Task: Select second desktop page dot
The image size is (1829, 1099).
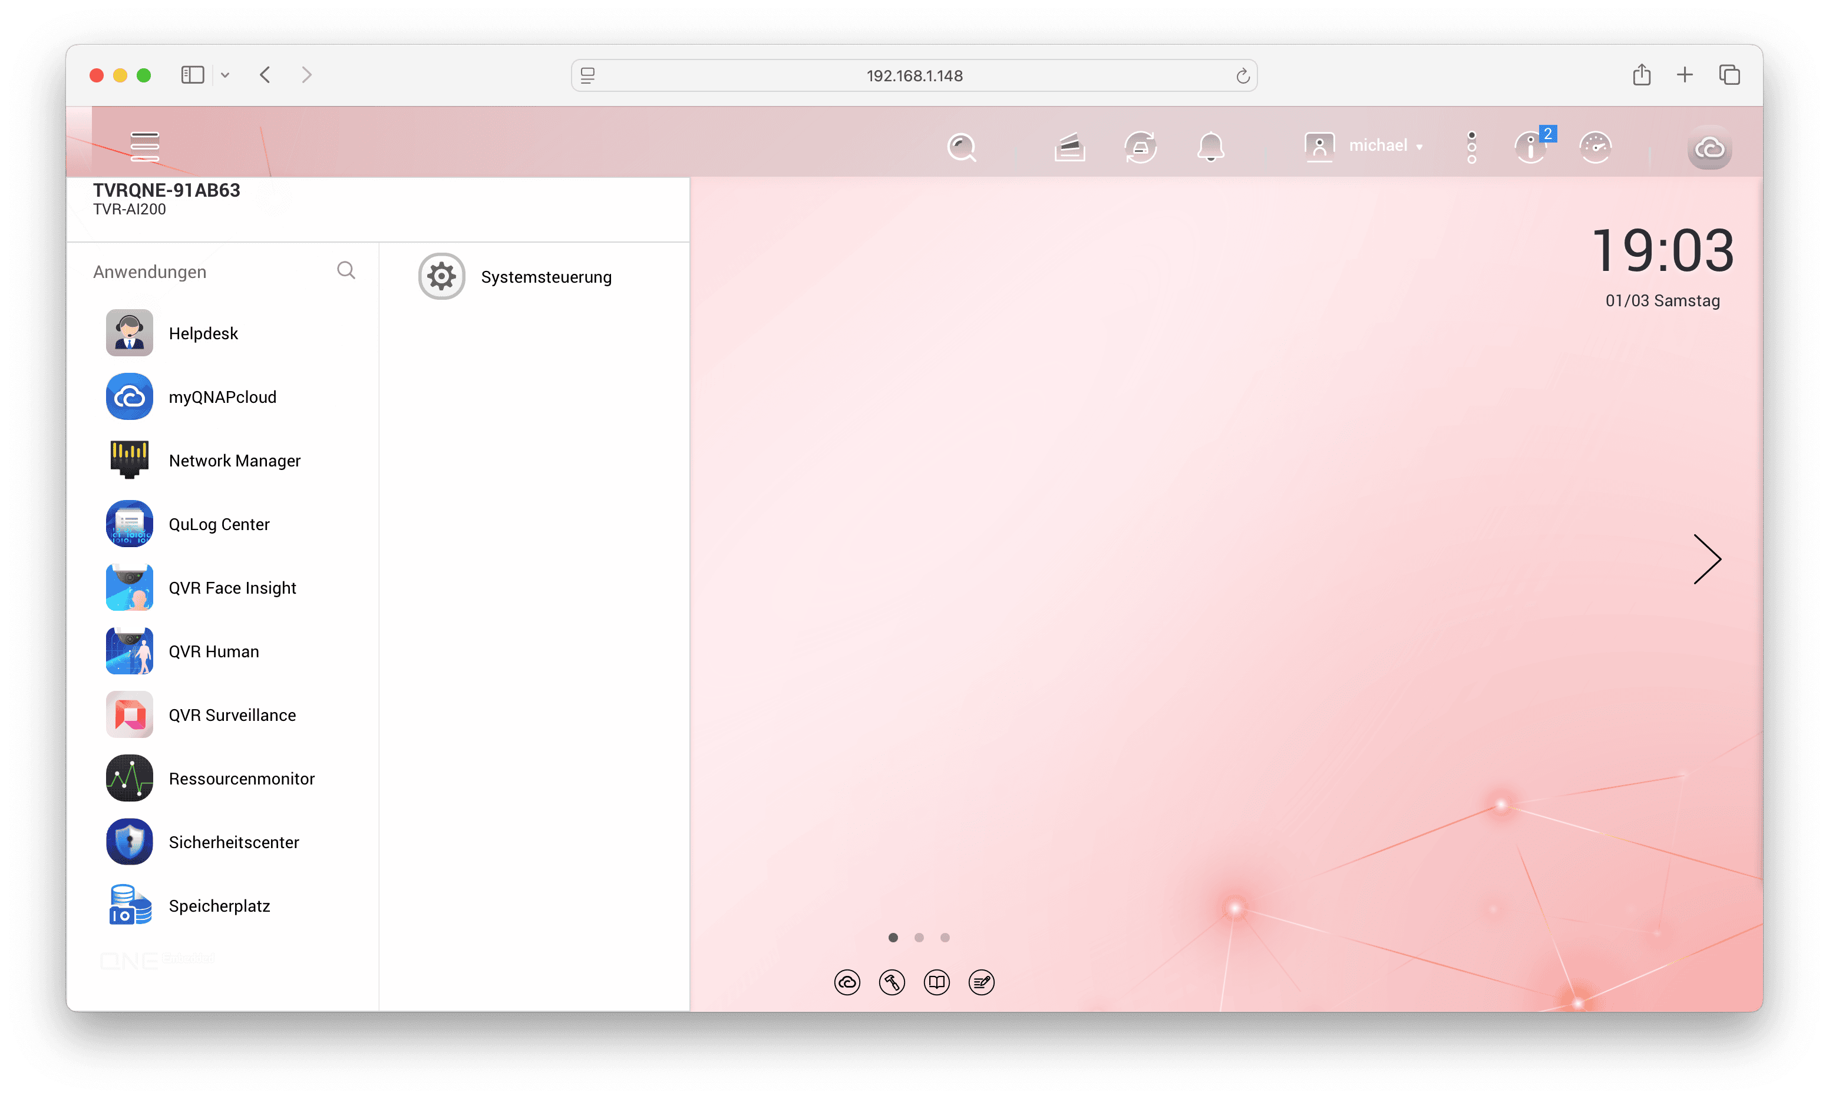Action: coord(919,938)
